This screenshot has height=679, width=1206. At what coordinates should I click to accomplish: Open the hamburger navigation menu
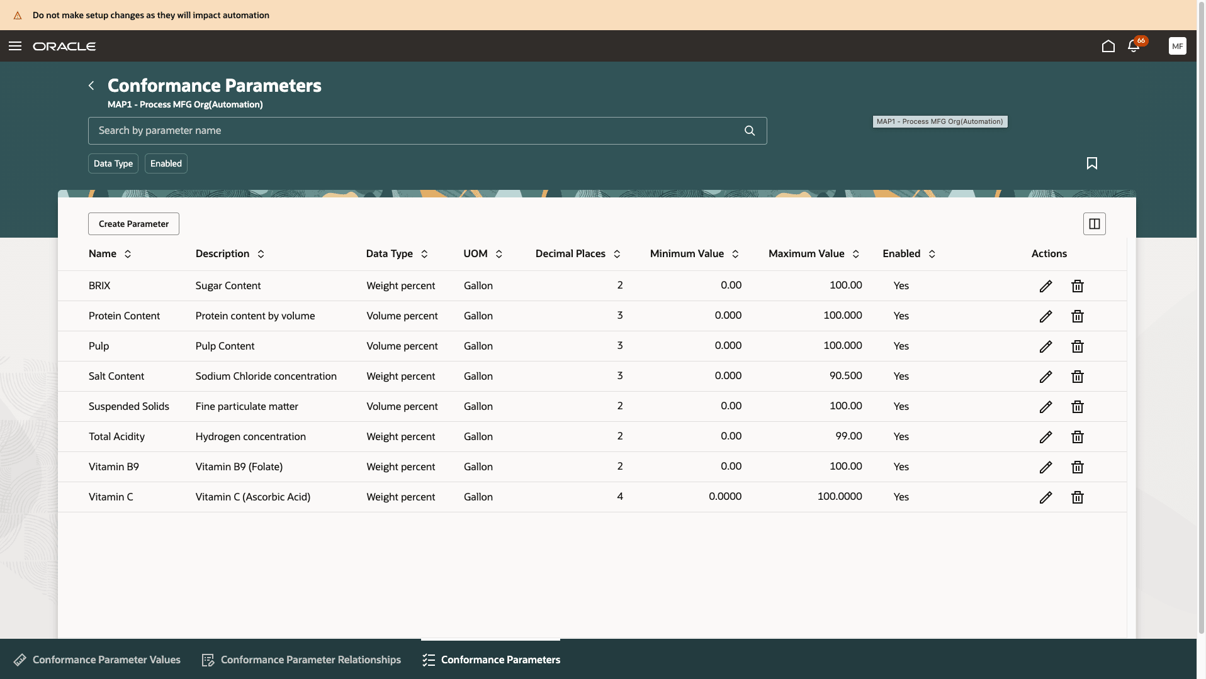pyautogui.click(x=15, y=46)
